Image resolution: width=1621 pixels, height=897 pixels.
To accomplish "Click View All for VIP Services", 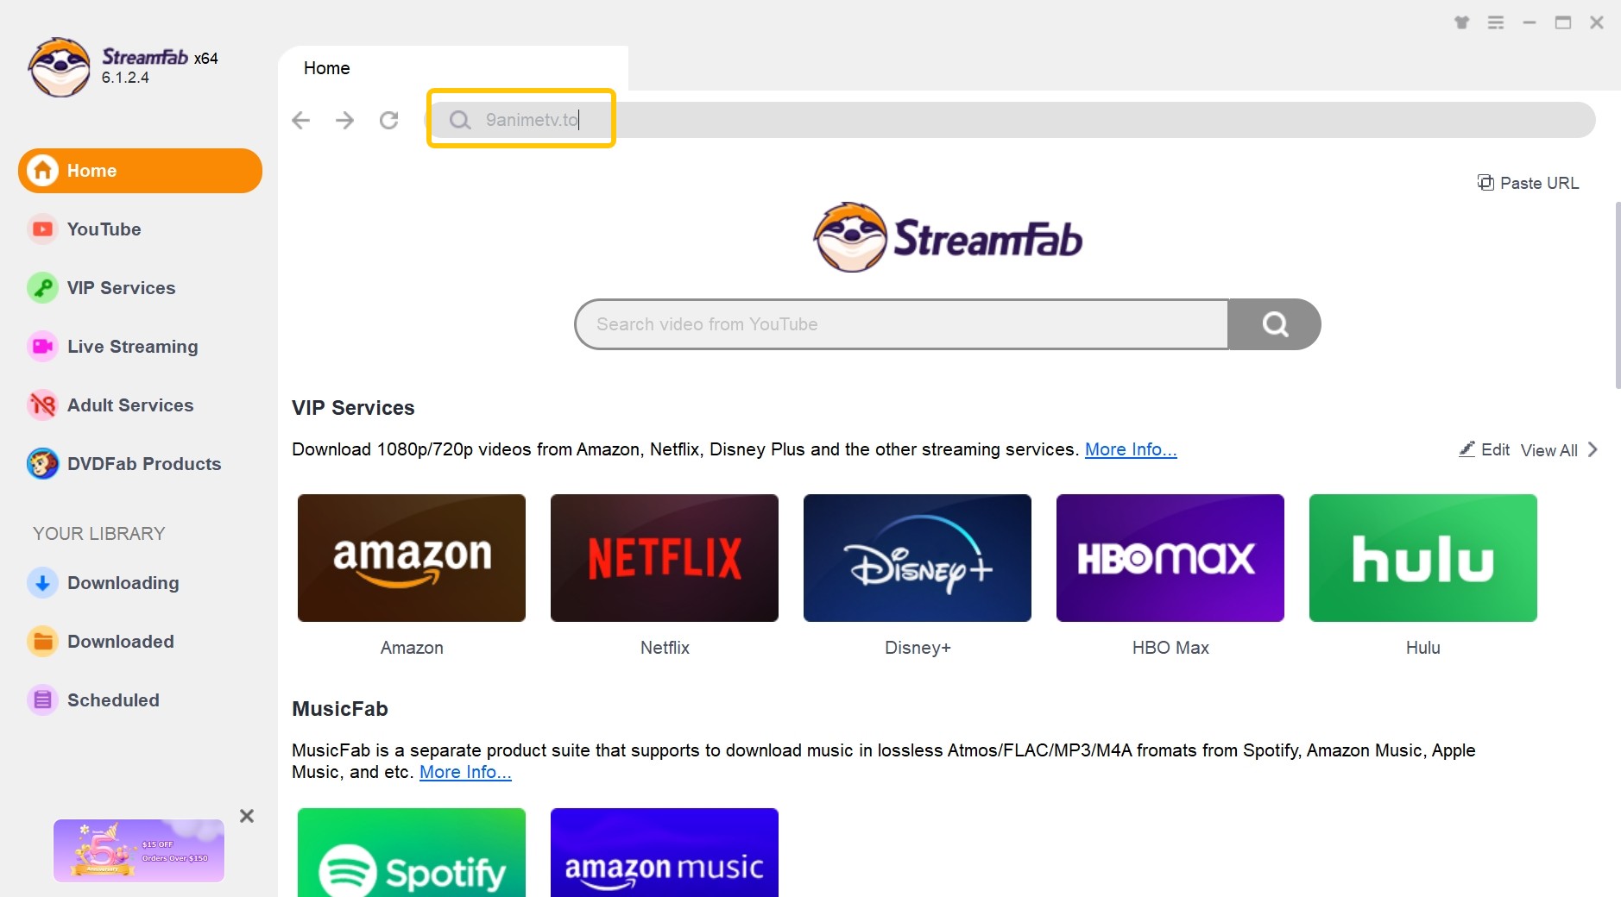I will (1549, 450).
